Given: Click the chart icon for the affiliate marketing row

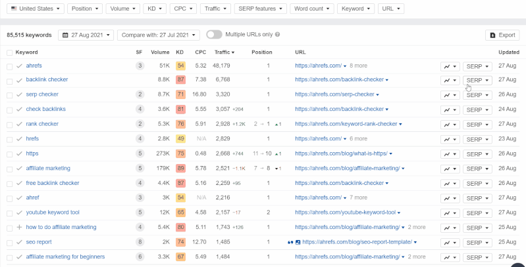Looking at the screenshot, I should coord(450,169).
